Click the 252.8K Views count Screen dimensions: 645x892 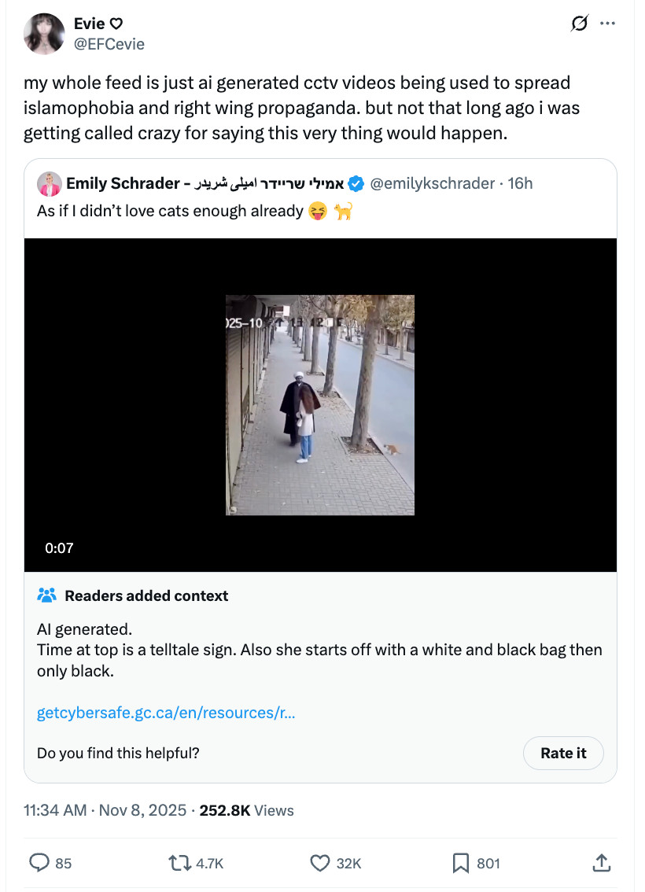[246, 810]
